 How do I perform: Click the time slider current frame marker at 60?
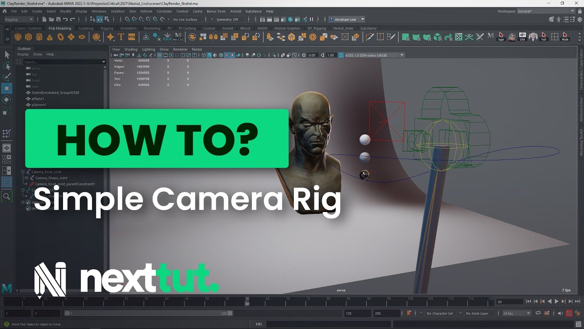(247, 301)
